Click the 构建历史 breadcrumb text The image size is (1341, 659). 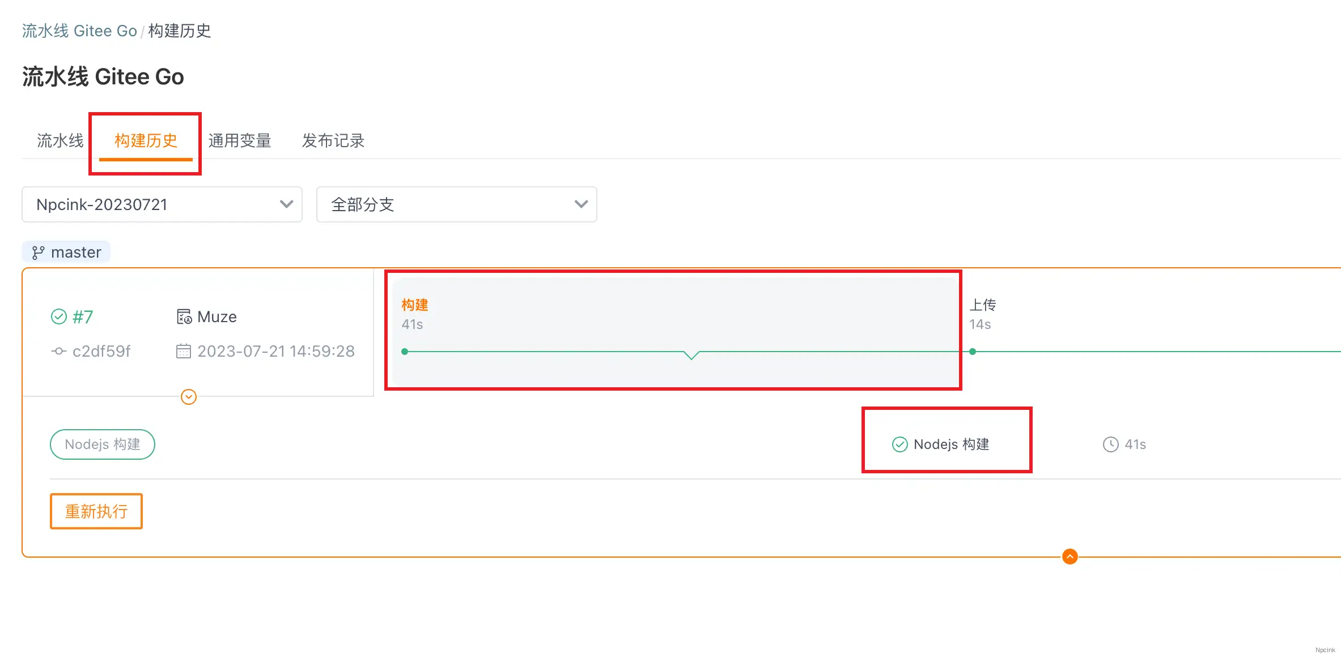point(180,31)
